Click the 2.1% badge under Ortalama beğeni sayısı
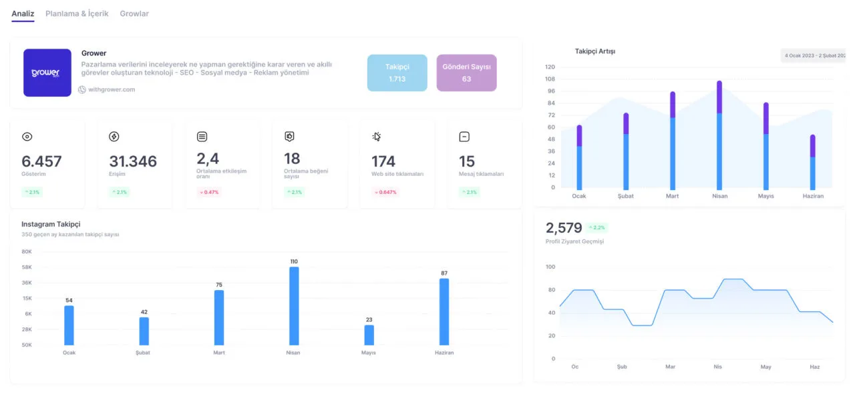The height and width of the screenshot is (396, 855). pyautogui.click(x=295, y=192)
